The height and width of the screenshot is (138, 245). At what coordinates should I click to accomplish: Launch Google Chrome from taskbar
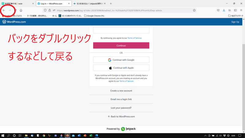[x=44, y=136]
